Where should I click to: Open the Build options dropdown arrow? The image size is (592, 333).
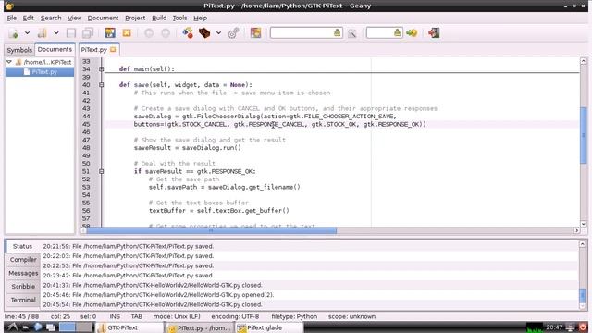pos(218,33)
